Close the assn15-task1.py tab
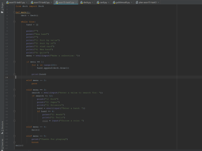This screenshot has width=202, height=151. (27, 3)
